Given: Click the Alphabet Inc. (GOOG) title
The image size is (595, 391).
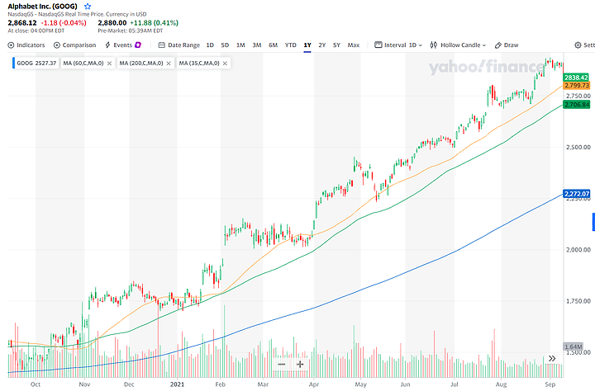Looking at the screenshot, I should click(42, 7).
